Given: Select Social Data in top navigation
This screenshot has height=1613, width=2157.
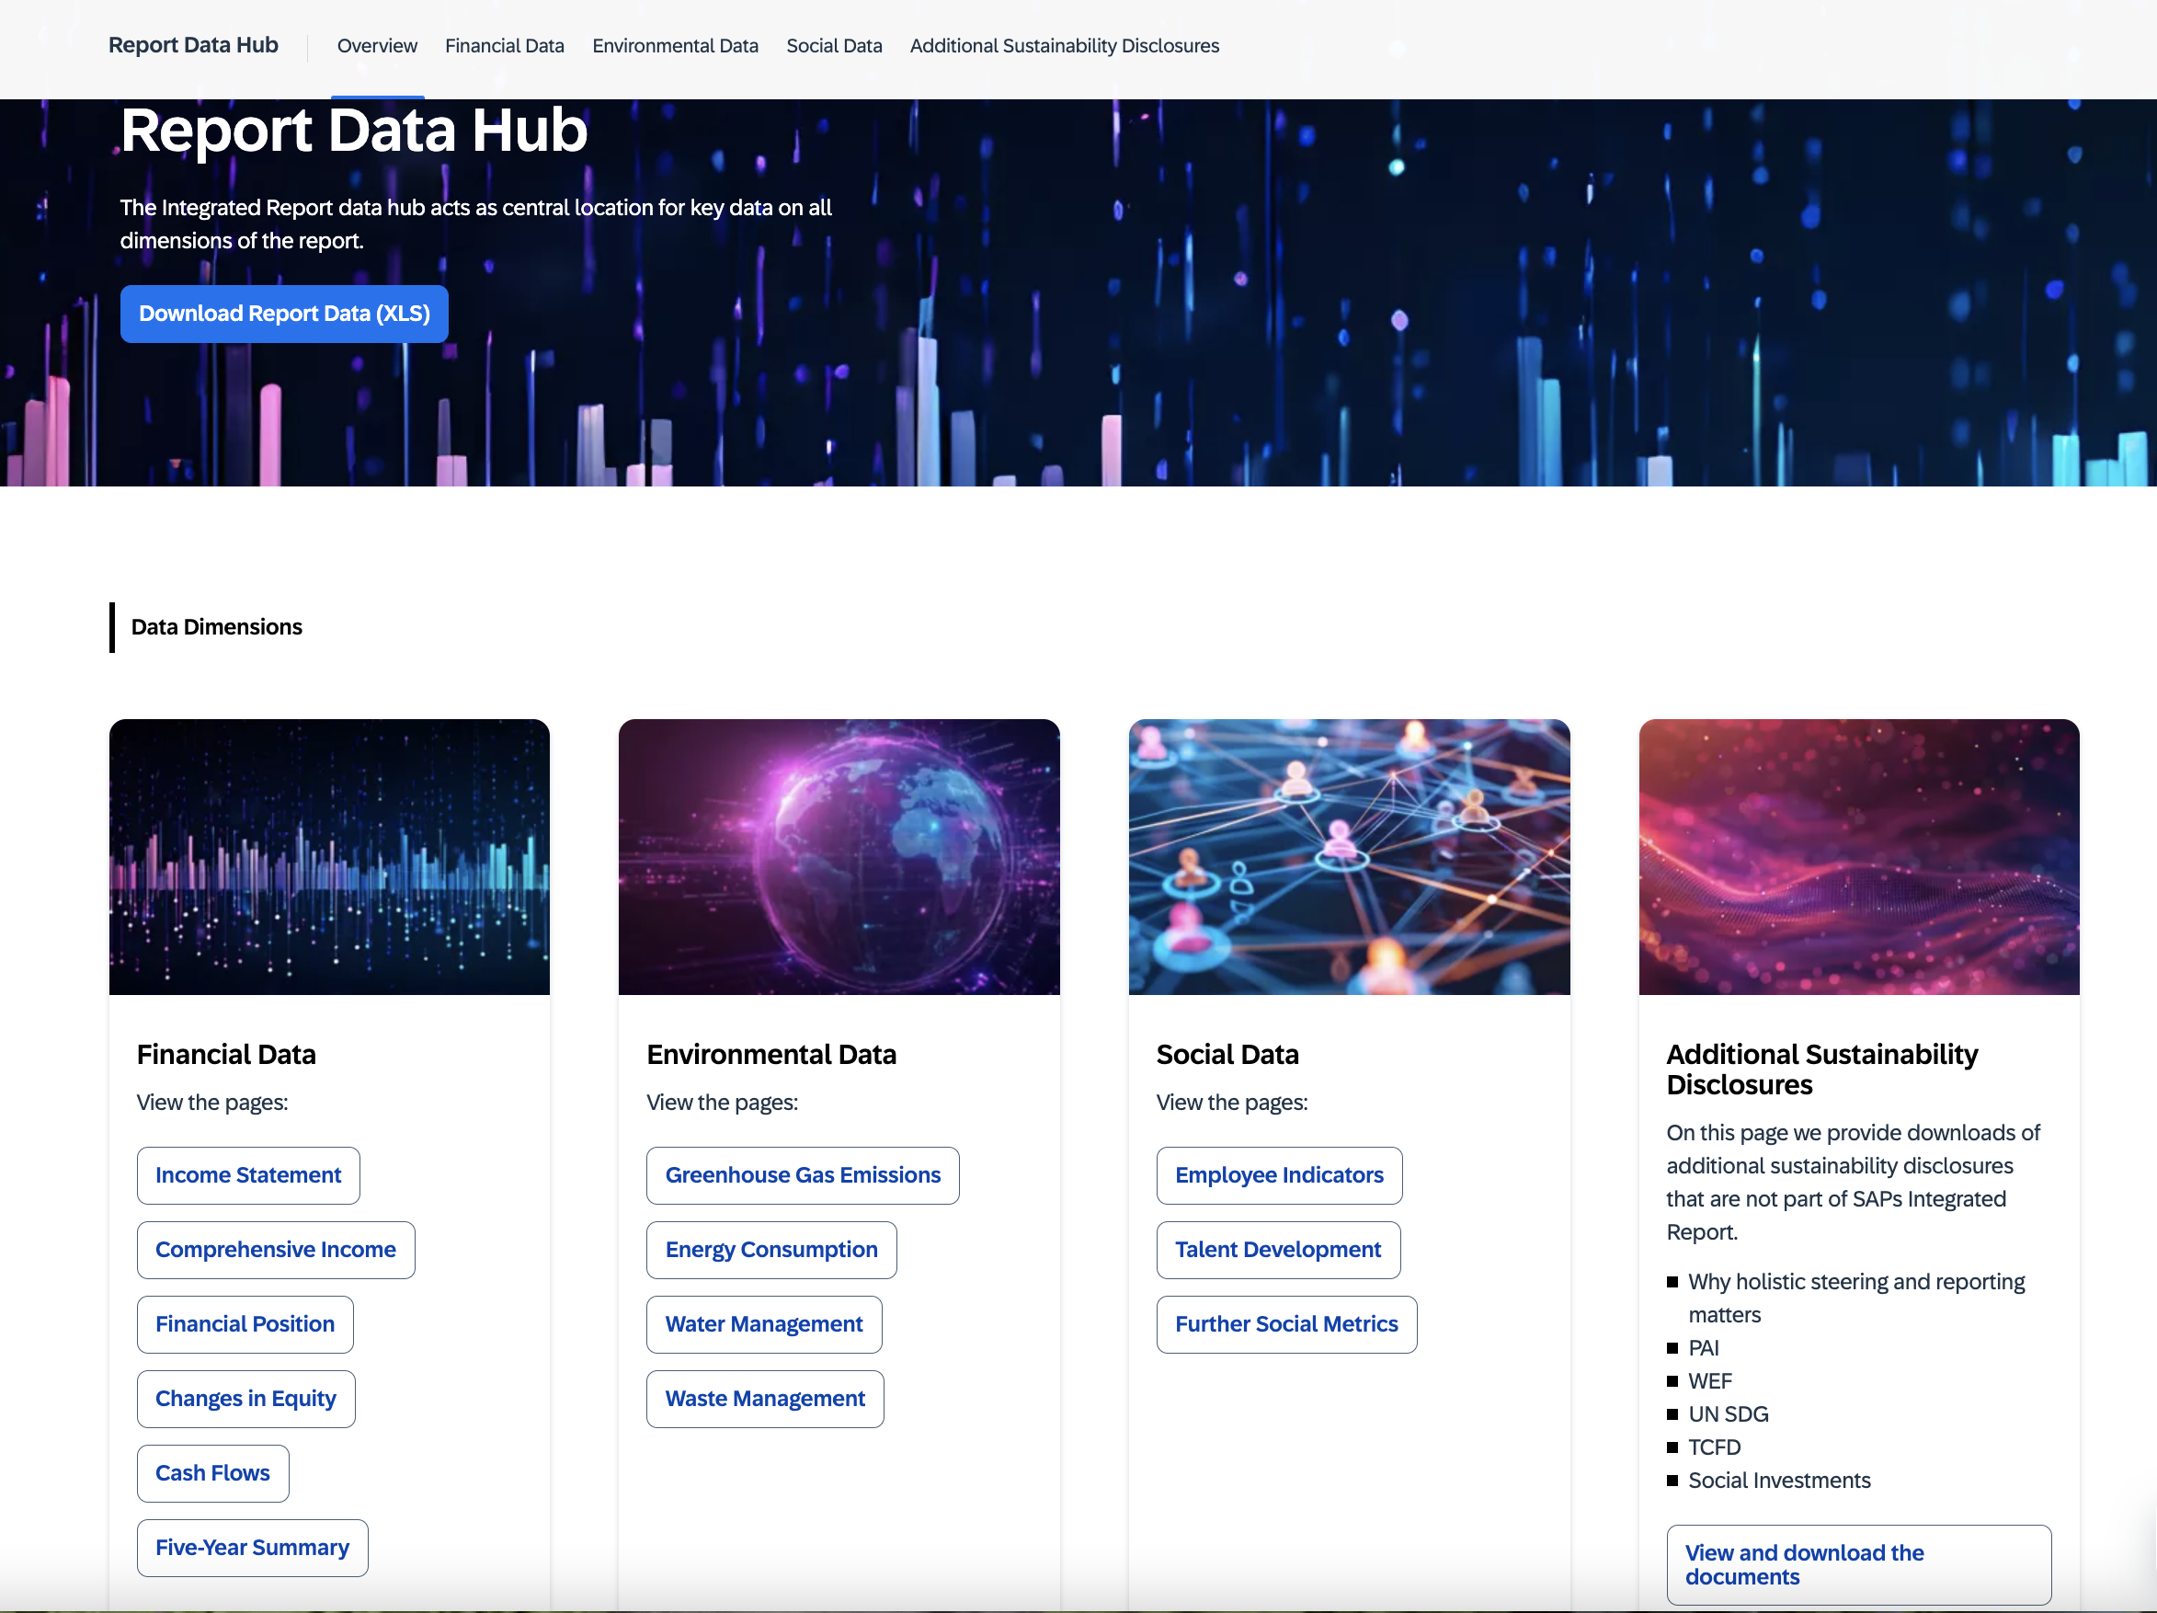Looking at the screenshot, I should 834,46.
